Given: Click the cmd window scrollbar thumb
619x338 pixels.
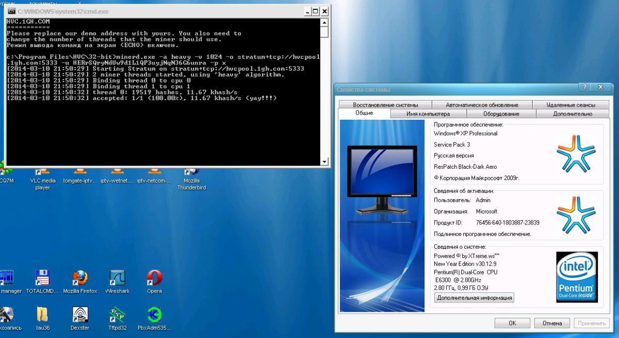Looking at the screenshot, I should [x=324, y=32].
